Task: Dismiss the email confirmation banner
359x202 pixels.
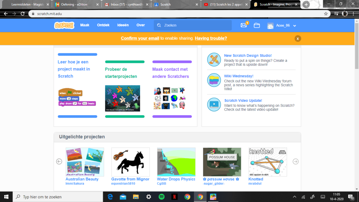Action: point(298,39)
